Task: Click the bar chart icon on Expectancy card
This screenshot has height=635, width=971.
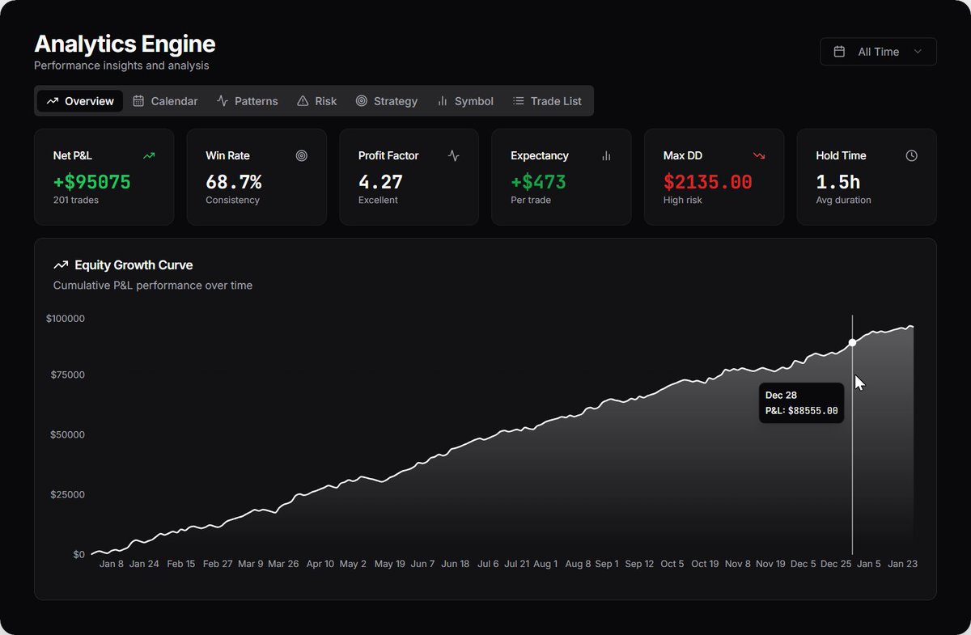Action: click(x=606, y=155)
